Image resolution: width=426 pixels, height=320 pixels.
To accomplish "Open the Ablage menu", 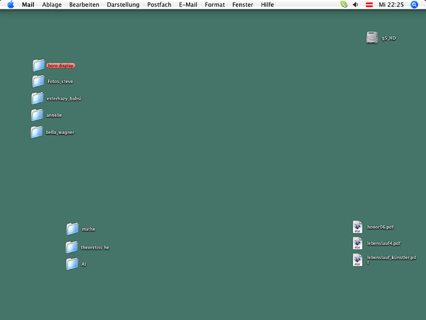I will [x=52, y=5].
